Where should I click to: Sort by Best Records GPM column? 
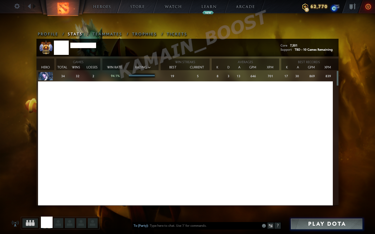pos(311,67)
